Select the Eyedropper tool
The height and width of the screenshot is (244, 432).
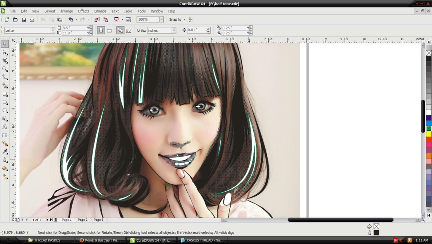point(5,152)
